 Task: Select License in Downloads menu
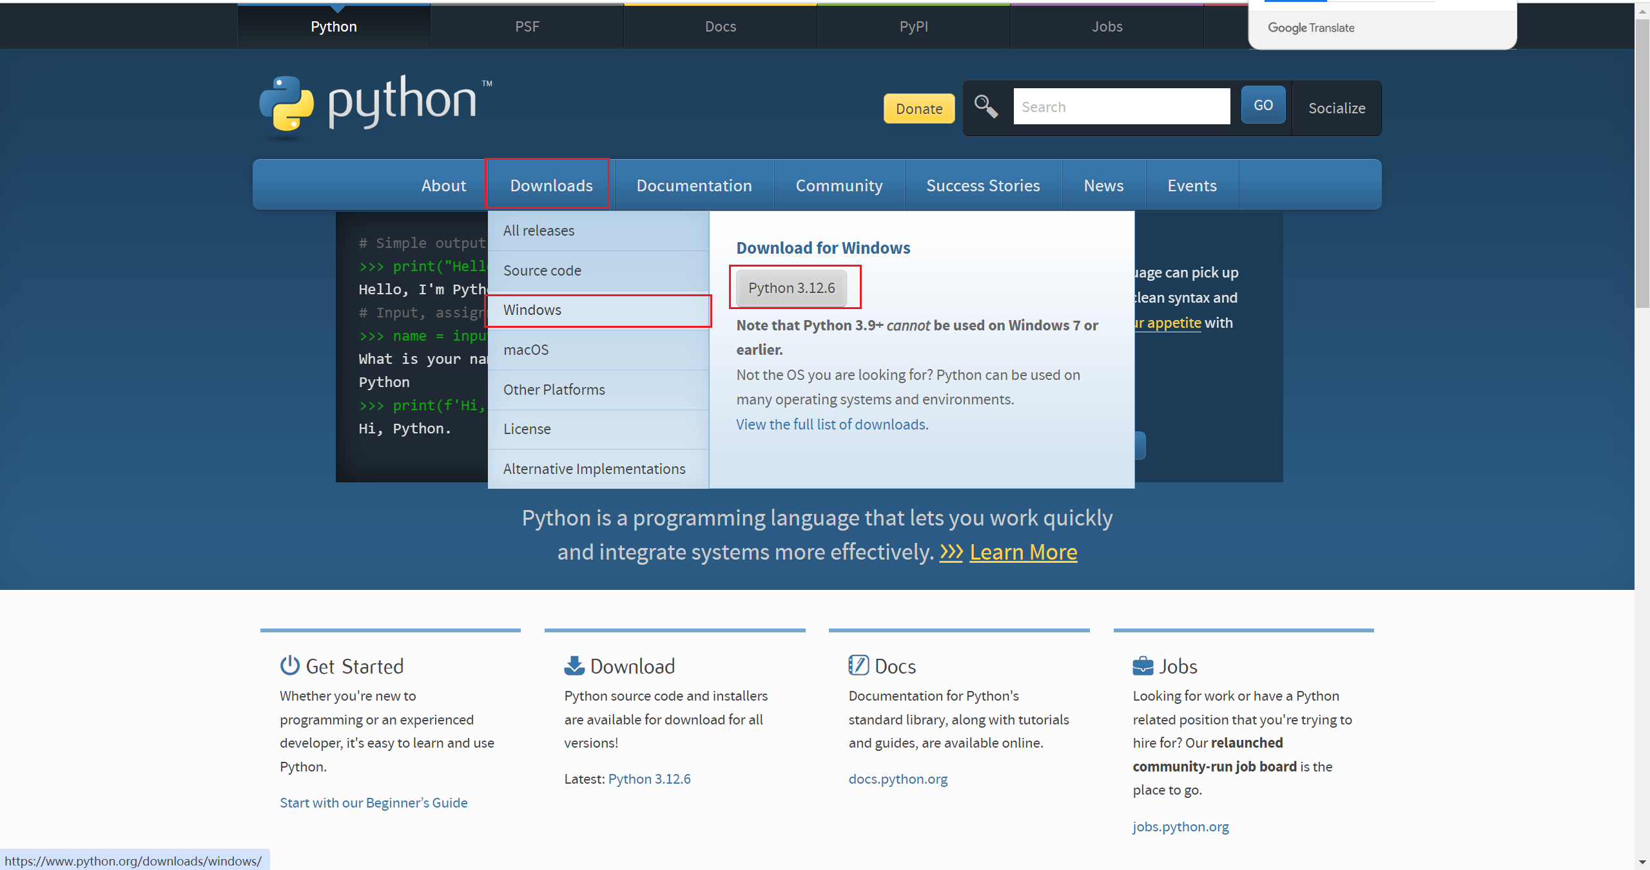598,429
